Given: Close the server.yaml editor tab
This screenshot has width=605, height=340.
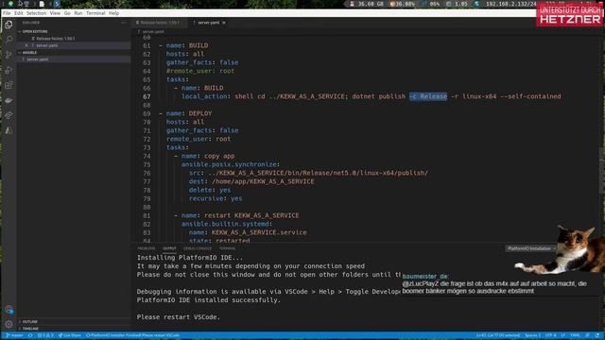Looking at the screenshot, I should pyautogui.click(x=224, y=23).
